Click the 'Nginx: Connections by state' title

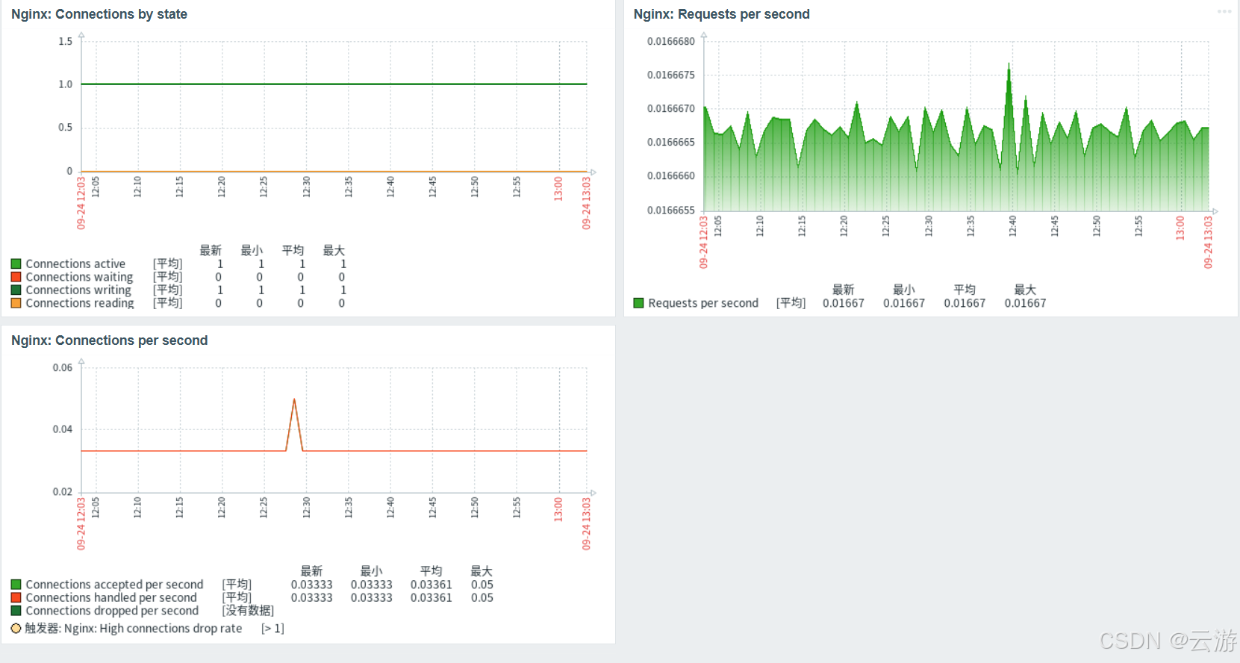click(99, 14)
